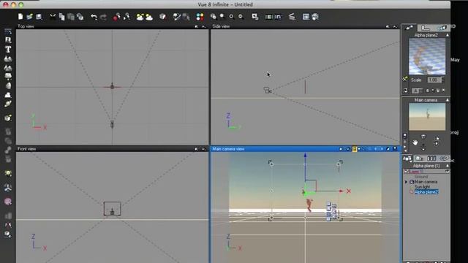Click the Main camera preview thumbnail
Viewport: 468px width, 263px height.
pos(427,117)
